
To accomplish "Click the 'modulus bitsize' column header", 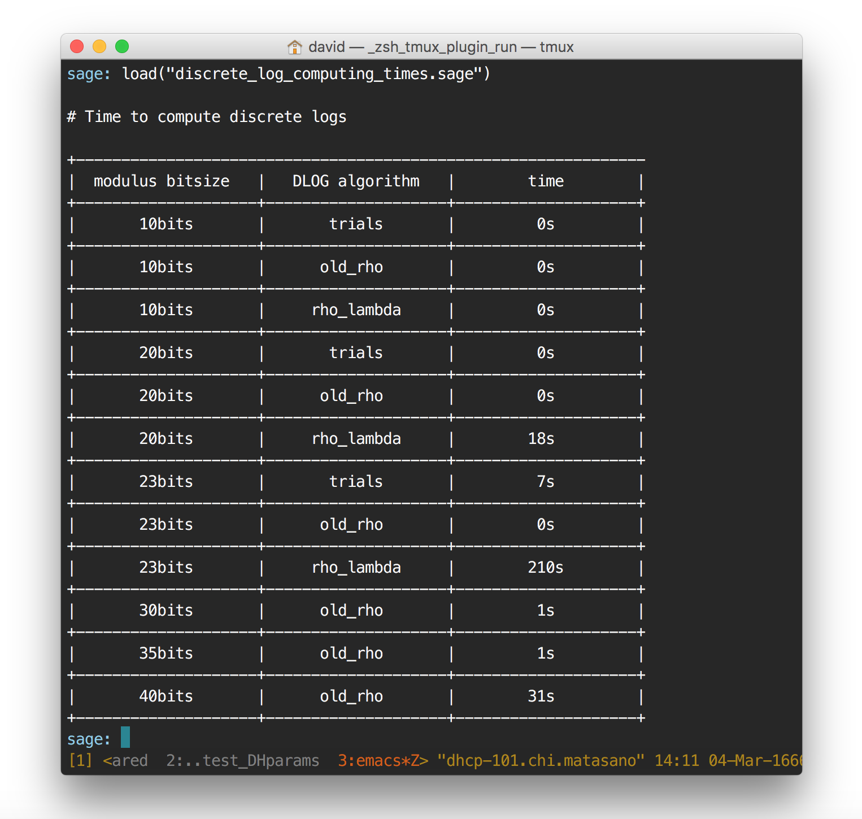I will [162, 181].
